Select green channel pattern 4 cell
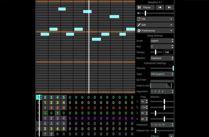This screenshot has height=137, width=209. [45, 113]
